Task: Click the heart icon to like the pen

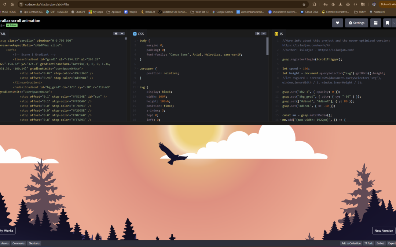Action: pos(337,23)
